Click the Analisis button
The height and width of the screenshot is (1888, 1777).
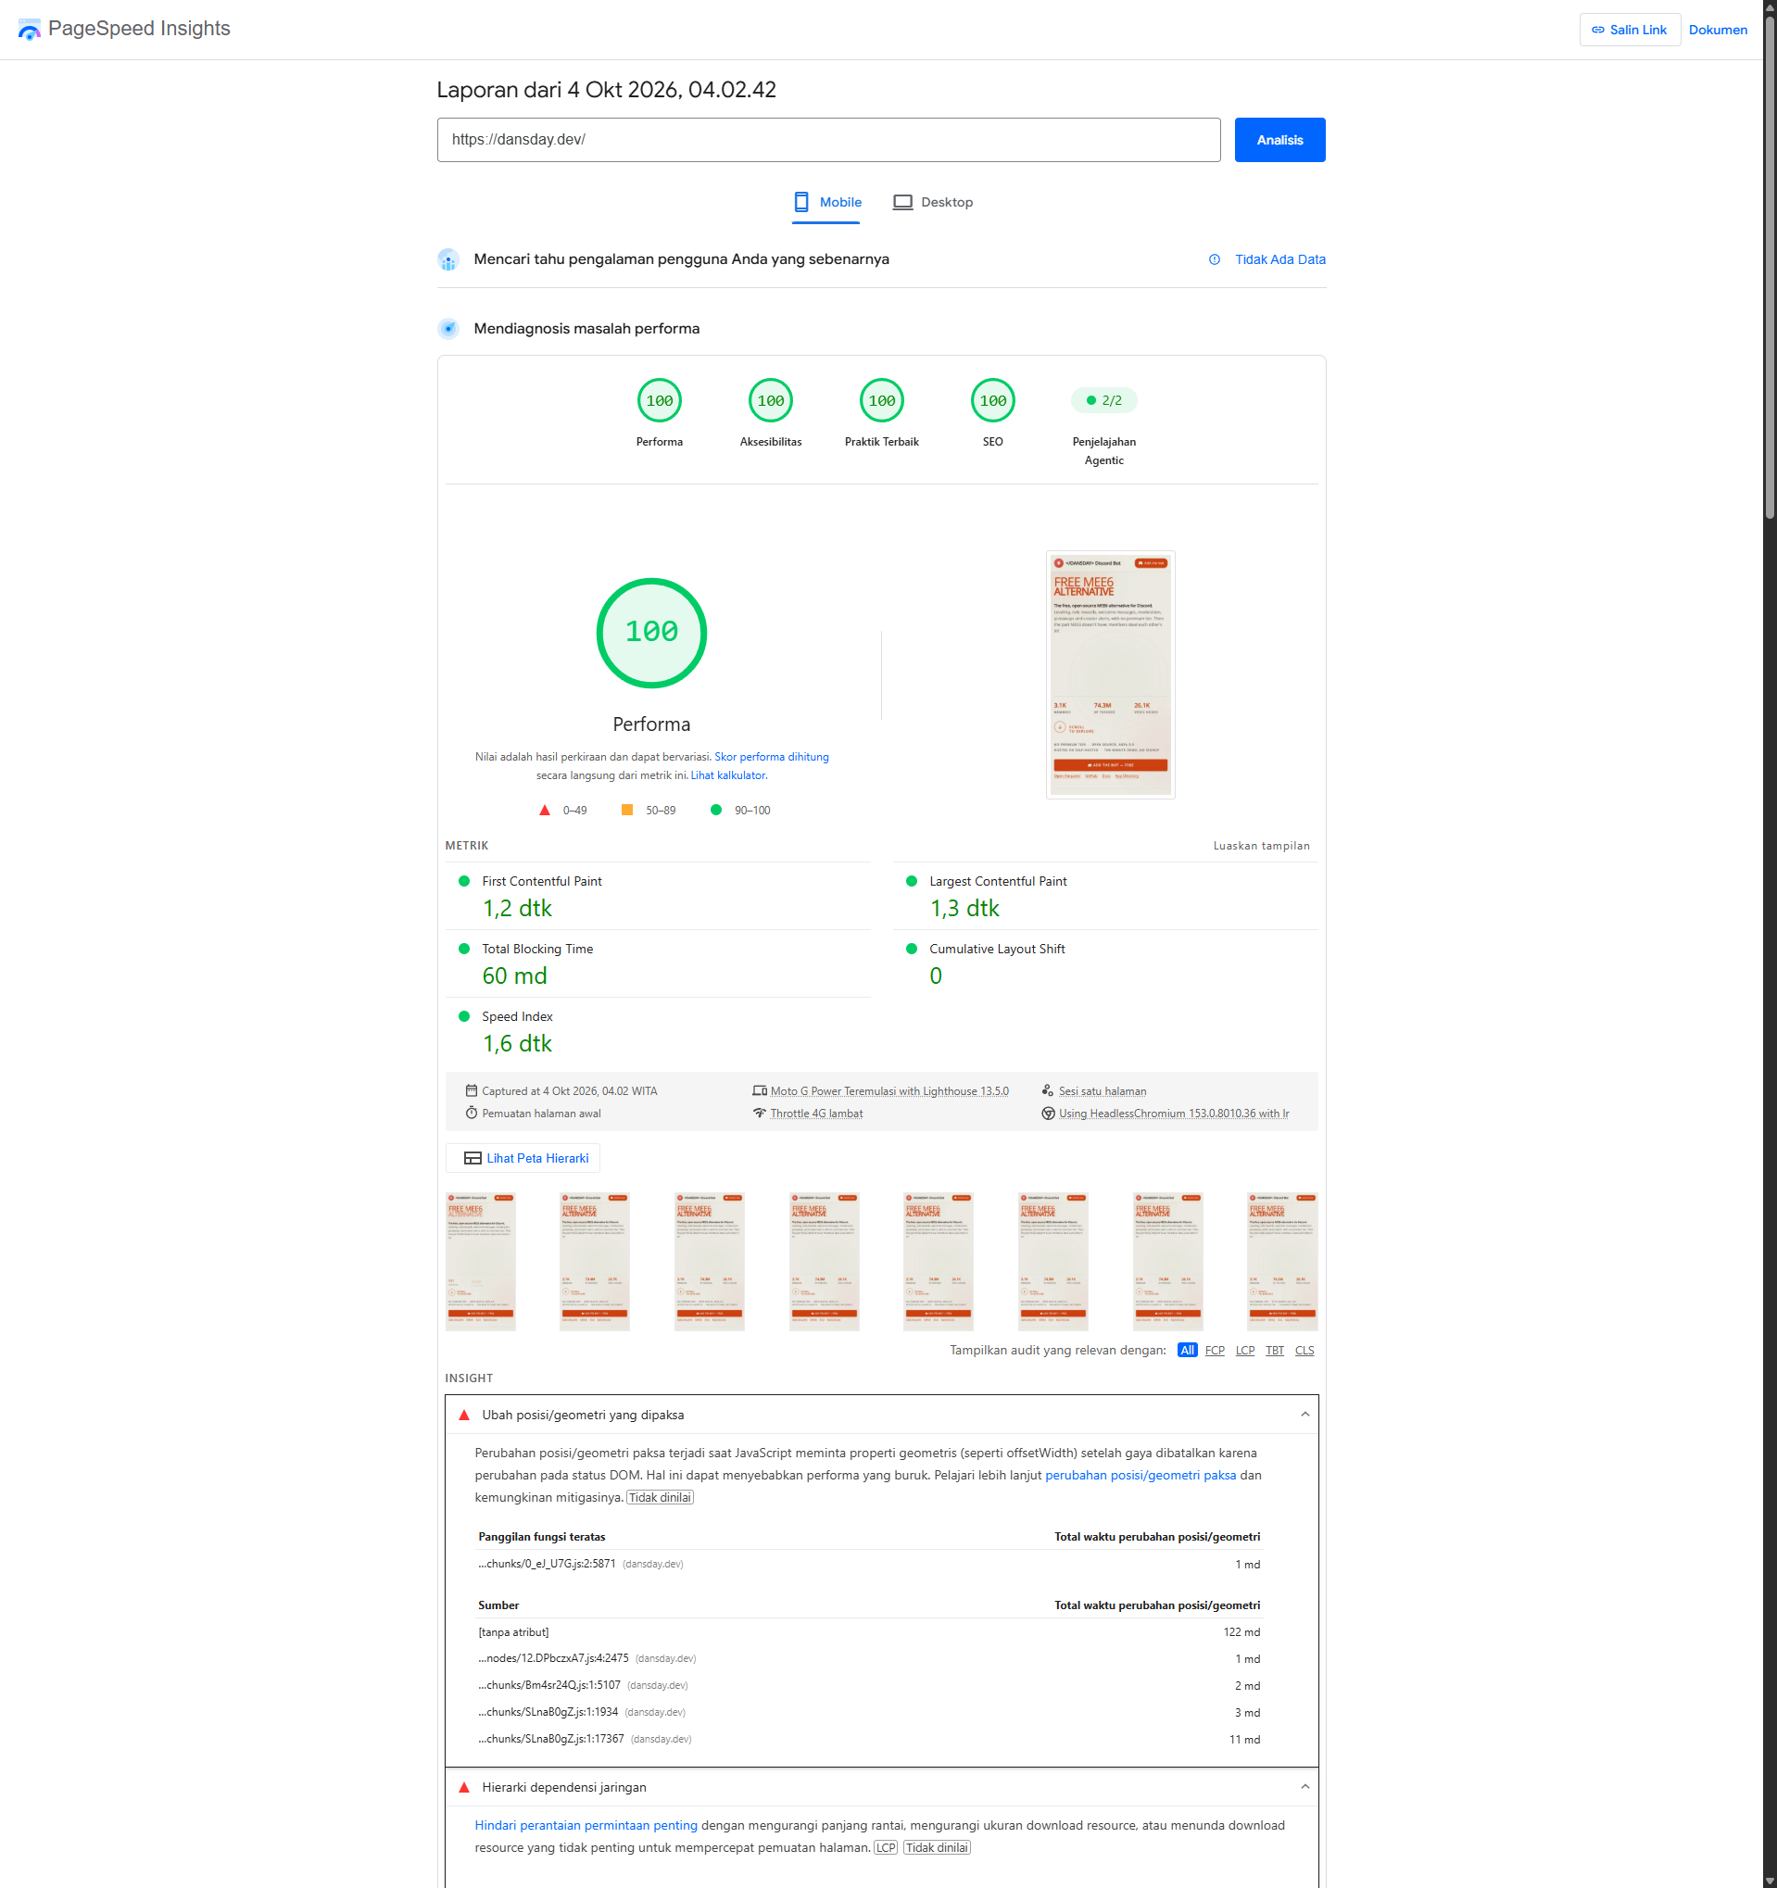(x=1279, y=140)
